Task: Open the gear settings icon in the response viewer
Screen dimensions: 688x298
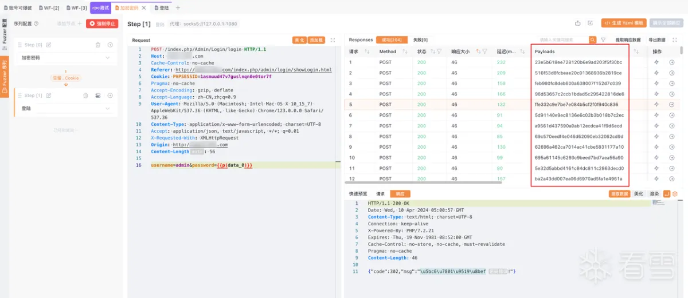Action: coord(675,194)
